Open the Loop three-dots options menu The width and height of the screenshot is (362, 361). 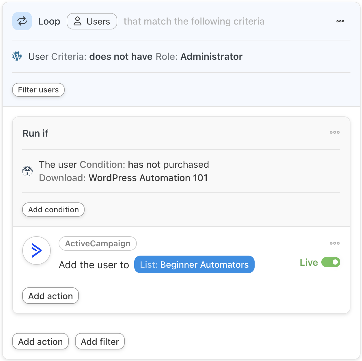340,21
